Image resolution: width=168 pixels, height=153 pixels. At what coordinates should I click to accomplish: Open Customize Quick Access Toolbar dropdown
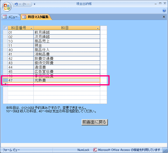(34, 4)
